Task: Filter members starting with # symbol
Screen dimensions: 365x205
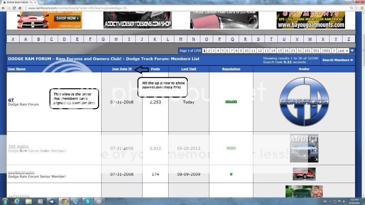Action: 13,39
